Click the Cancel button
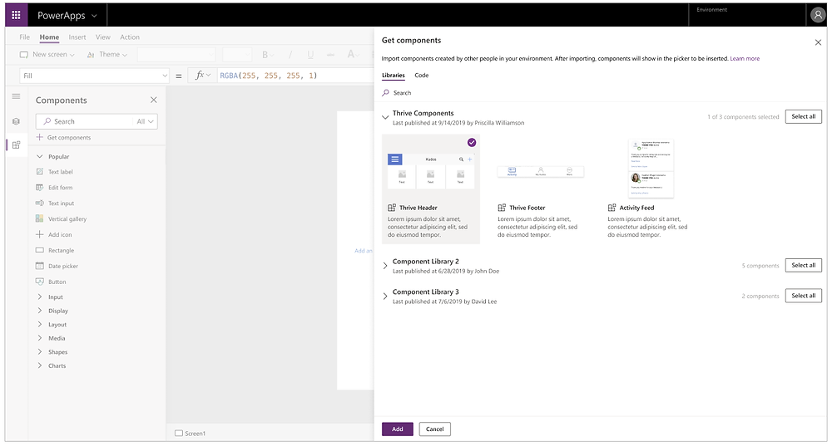This screenshot has height=446, width=832. [x=434, y=429]
